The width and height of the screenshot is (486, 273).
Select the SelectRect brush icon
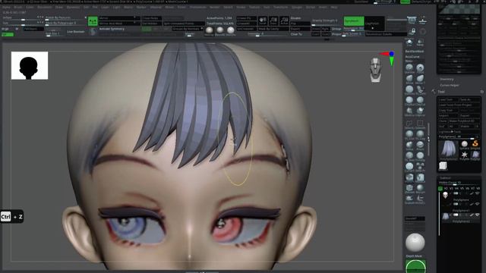[x=420, y=124]
